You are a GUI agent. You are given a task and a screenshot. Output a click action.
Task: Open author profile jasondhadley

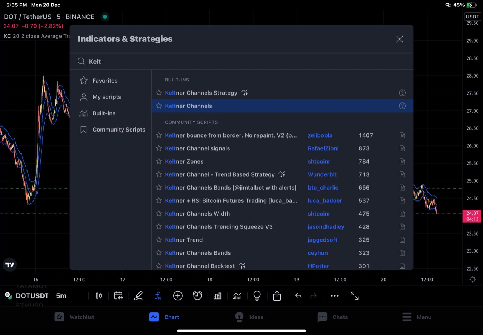click(x=326, y=227)
